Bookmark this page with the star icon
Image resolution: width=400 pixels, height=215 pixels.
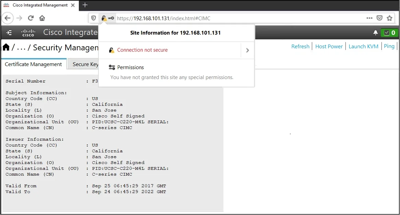pos(389,18)
